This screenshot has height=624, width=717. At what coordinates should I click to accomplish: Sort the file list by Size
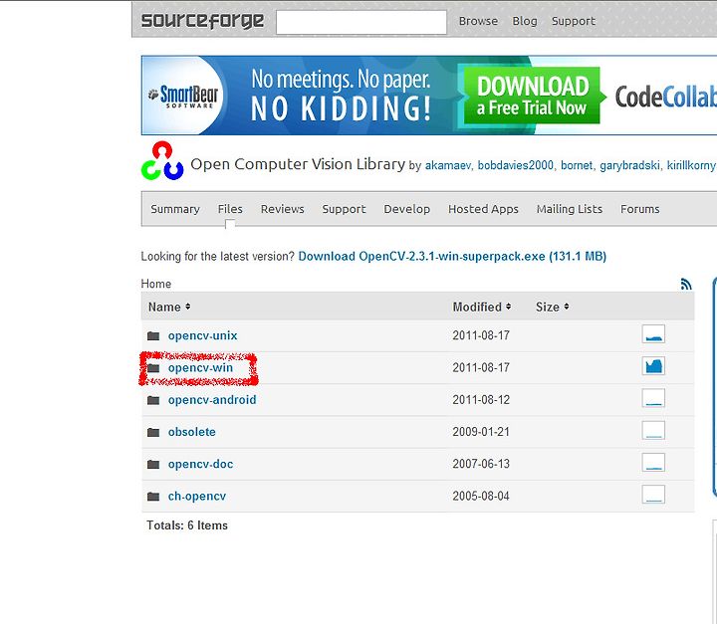click(553, 307)
